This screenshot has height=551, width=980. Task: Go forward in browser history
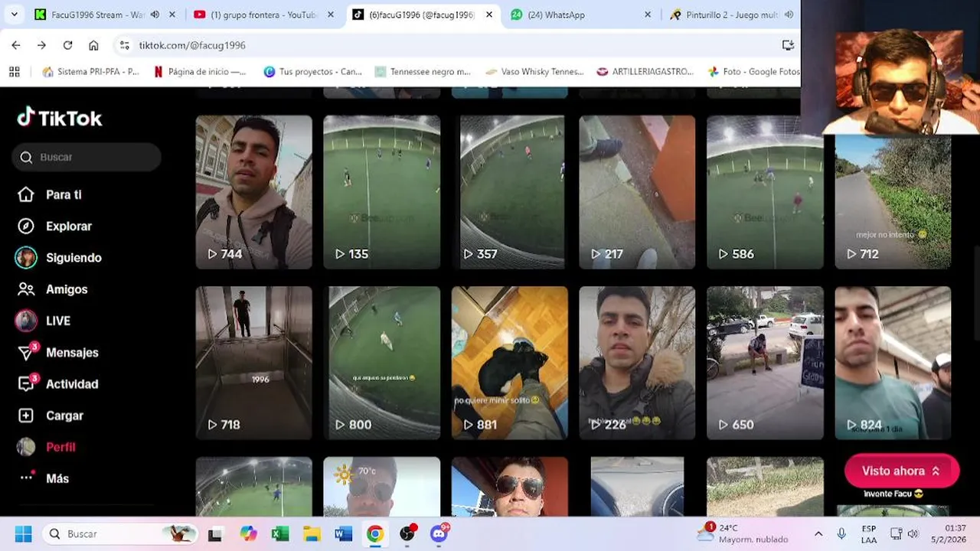[x=41, y=45]
